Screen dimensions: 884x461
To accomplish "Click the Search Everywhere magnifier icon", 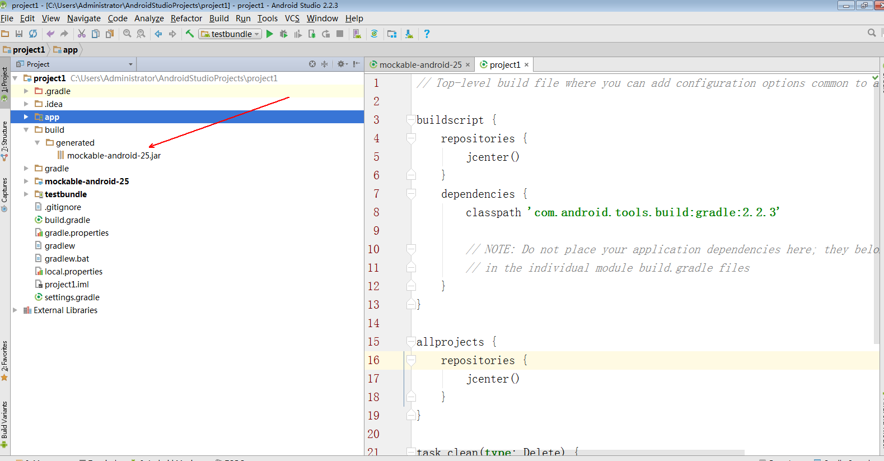I will coord(872,33).
